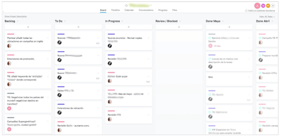Add a task to Review / Blocked column
Screen dimensions: 281x137
(x=179, y=27)
